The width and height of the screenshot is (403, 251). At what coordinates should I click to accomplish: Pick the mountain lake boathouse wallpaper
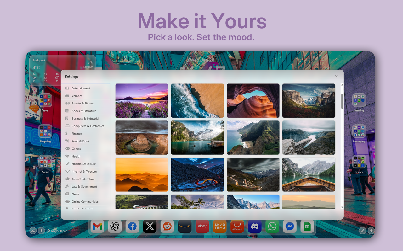197,138
